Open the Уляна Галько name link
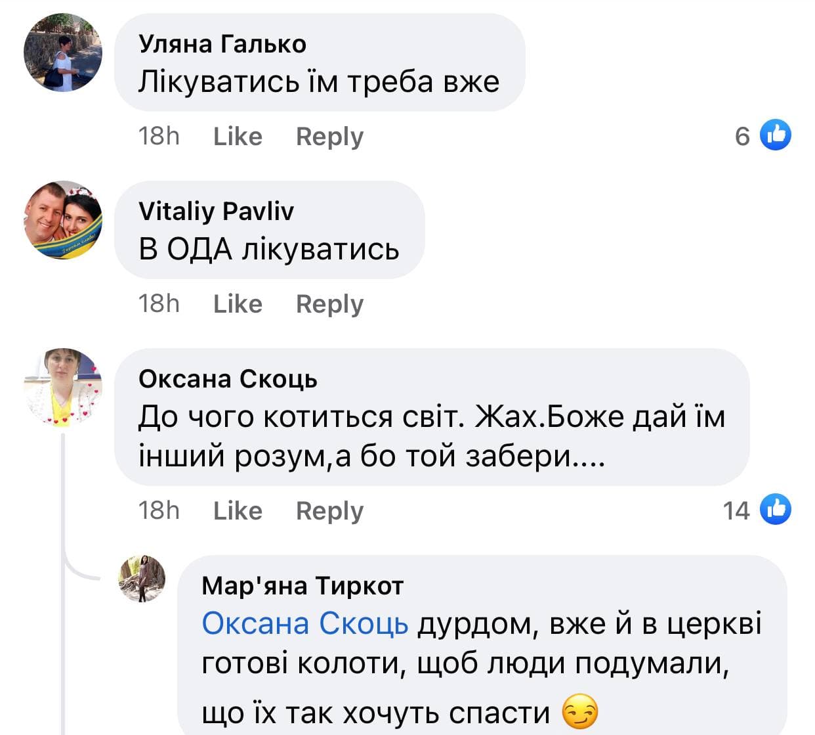The height and width of the screenshot is (735, 815). [x=222, y=43]
